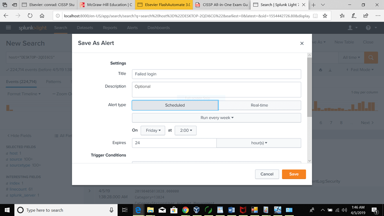384x216 pixels.
Task: Open the help question mark menu
Action: point(371,28)
